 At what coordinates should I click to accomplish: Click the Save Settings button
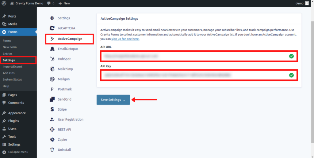(113, 100)
